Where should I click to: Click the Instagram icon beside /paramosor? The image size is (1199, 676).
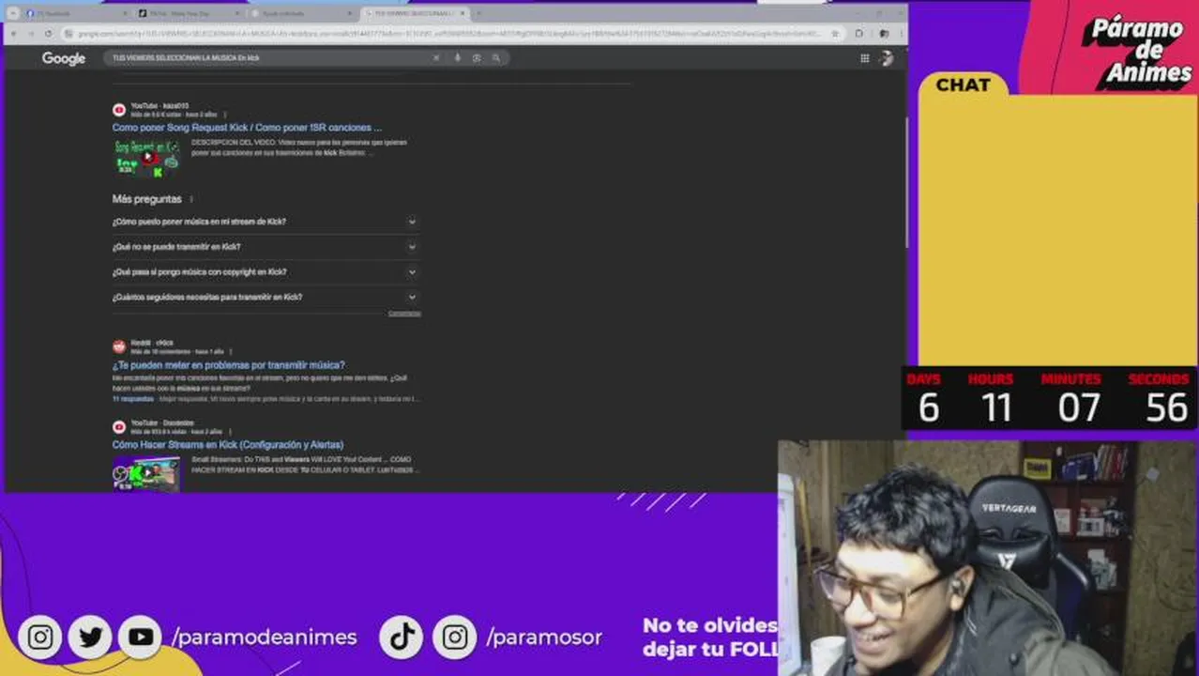454,638
